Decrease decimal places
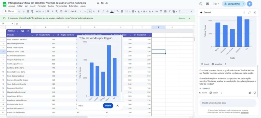The height and width of the screenshot is (118, 261). pyautogui.click(x=57, y=11)
